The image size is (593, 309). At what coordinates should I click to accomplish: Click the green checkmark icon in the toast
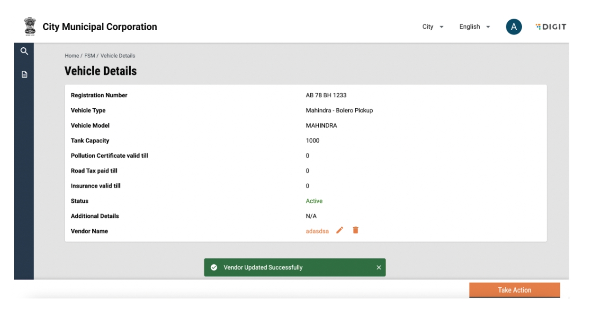pyautogui.click(x=214, y=267)
